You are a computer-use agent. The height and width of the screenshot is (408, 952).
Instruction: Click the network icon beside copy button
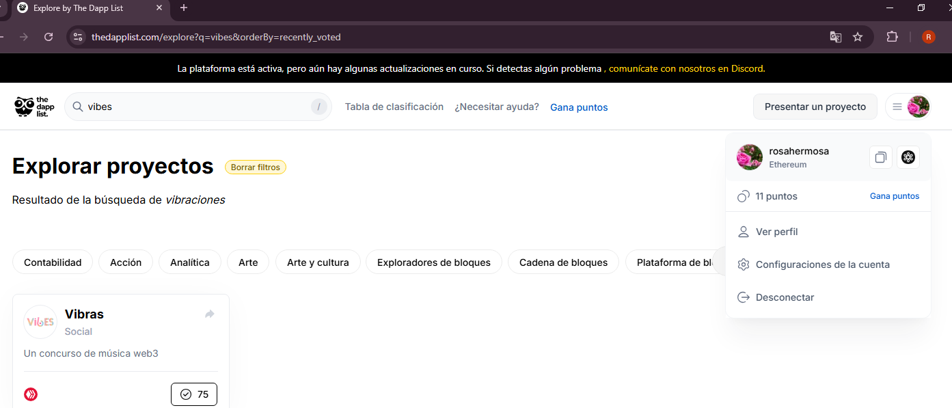[908, 157]
